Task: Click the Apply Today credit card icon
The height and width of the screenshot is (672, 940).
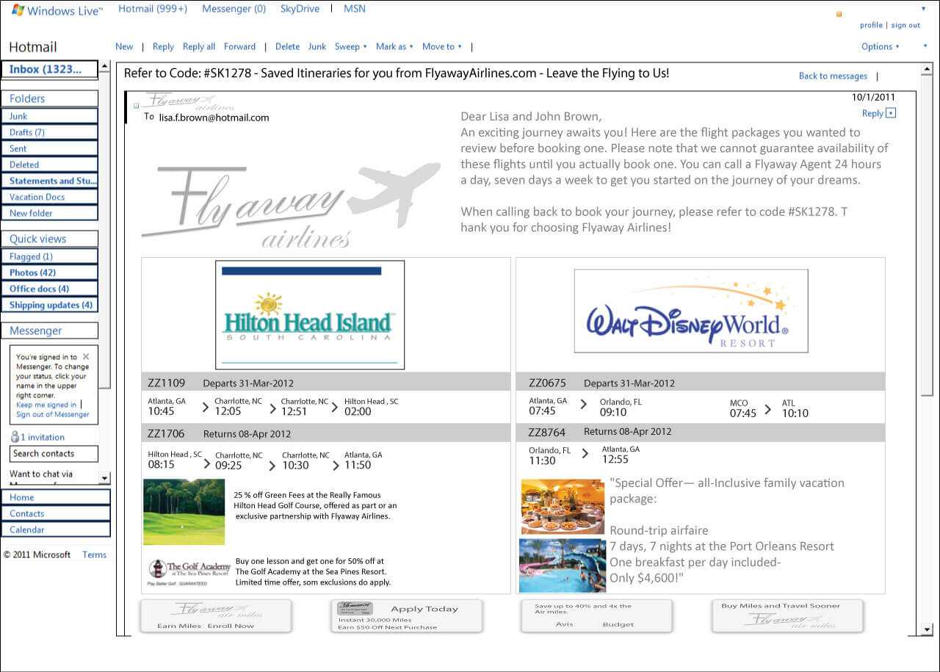Action: tap(355, 608)
